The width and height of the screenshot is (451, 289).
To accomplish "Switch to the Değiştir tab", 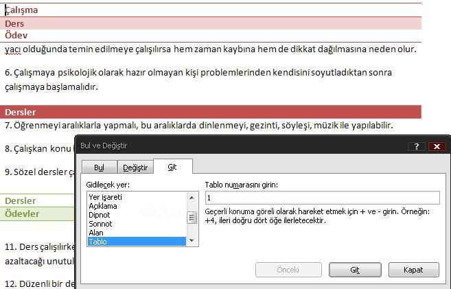I will point(135,167).
